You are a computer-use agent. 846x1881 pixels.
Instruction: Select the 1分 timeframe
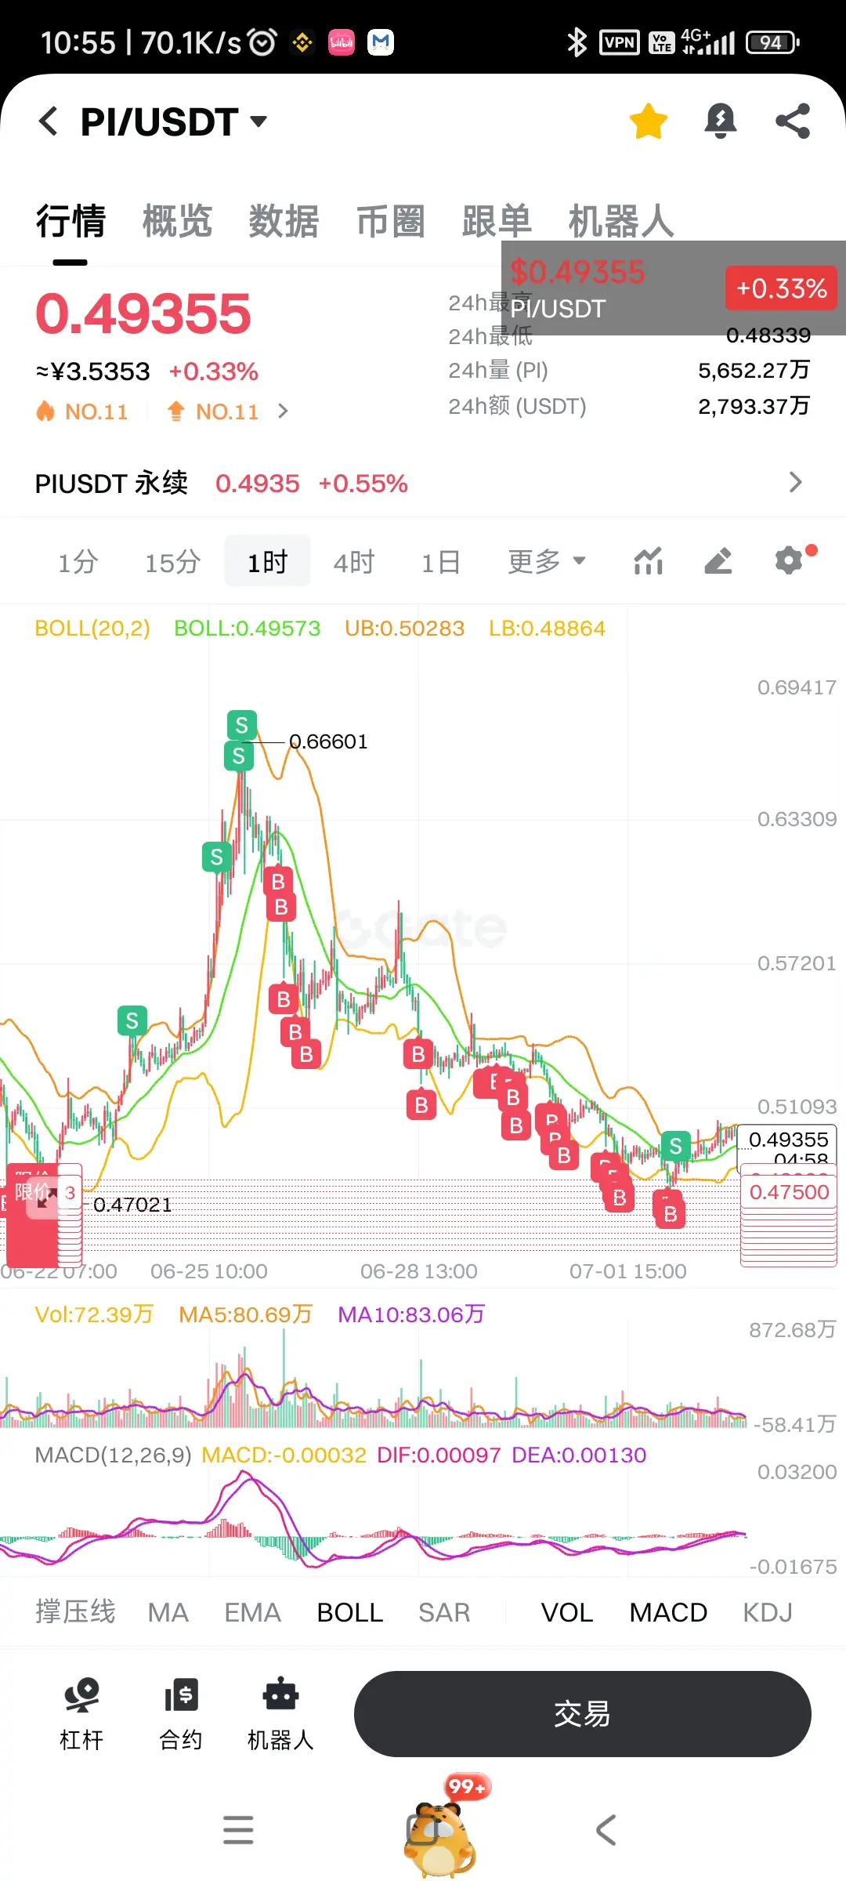pos(78,562)
